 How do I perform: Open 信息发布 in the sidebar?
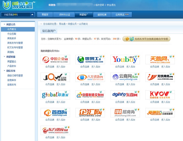pyautogui.click(x=12, y=85)
